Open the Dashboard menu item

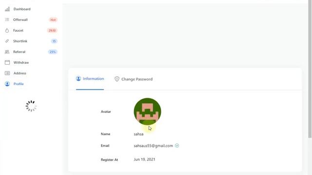[22, 9]
